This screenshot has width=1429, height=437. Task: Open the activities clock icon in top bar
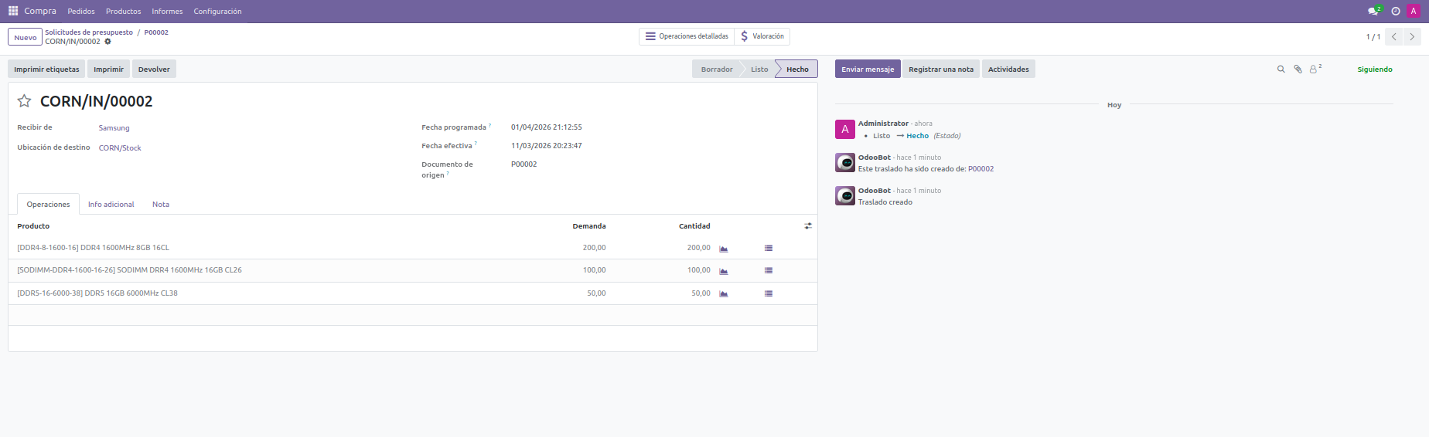click(1396, 11)
